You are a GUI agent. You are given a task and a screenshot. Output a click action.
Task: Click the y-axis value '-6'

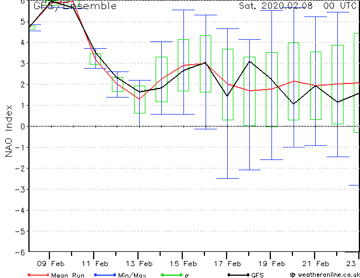20,252
